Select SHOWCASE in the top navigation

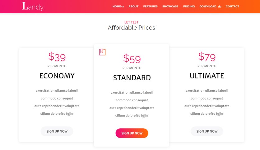click(170, 7)
